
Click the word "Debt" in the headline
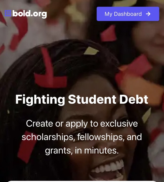tap(134, 99)
